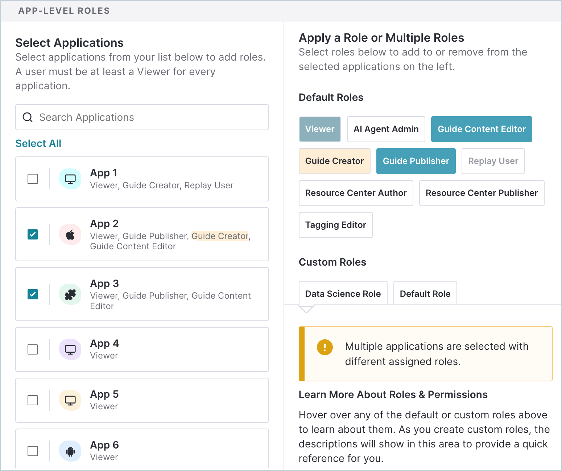This screenshot has height=471, width=562.
Task: Select the Default Role custom role
Action: pos(425,293)
